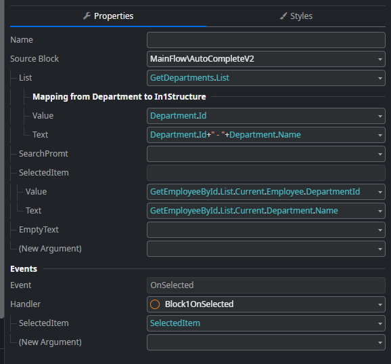Screen dimensions: 391x364
Task: Click the wrench icon on Properties tab
Action: tap(87, 16)
